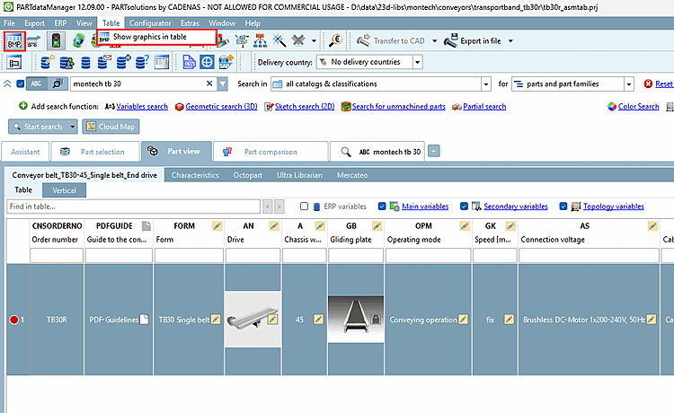Click the shopping cart toolbar icon
The width and height of the screenshot is (674, 413).
point(34,41)
